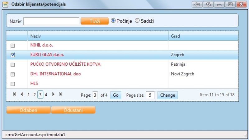Click the Novi Zagreb city cell
249x140 pixels.
coord(182,74)
